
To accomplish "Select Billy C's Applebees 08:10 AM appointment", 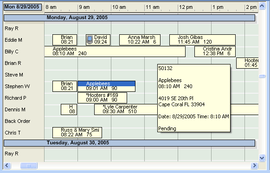I will [115, 51].
